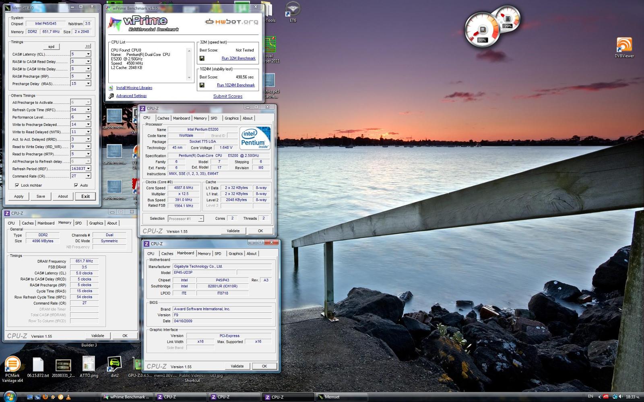This screenshot has width=644, height=402.
Task: Open the ATI tray icon
Action: pyautogui.click(x=605, y=397)
